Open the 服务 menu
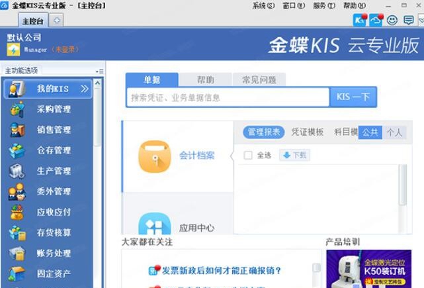The image size is (424, 288). [324, 5]
